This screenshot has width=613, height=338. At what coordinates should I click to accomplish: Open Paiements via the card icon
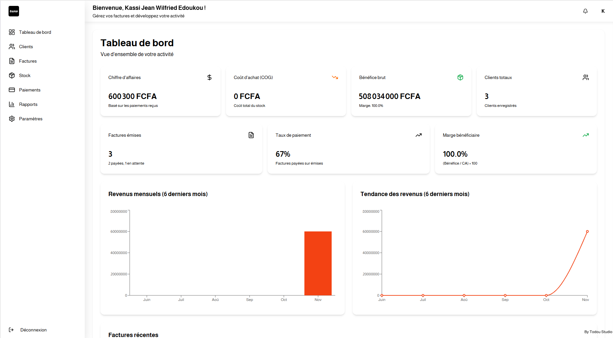[x=12, y=90]
